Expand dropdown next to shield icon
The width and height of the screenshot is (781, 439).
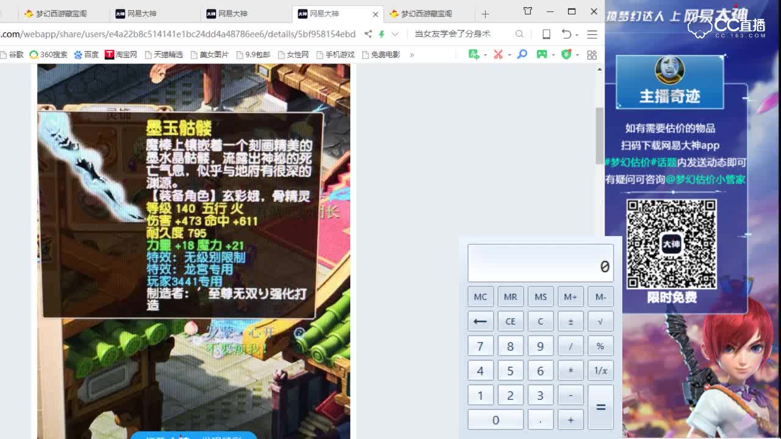(577, 55)
